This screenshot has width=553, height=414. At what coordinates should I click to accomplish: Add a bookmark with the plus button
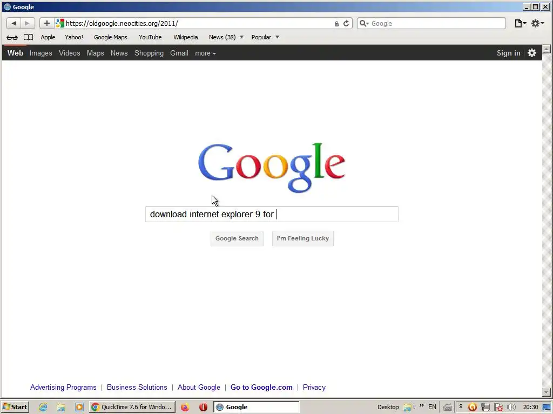tap(46, 23)
